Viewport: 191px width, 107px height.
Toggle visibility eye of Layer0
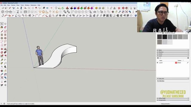[157, 63]
